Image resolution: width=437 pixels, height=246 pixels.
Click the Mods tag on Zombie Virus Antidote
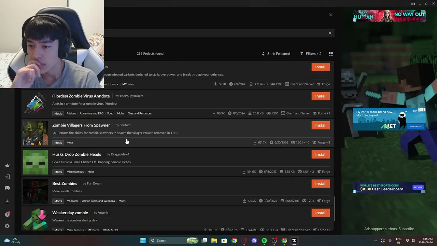coord(58,113)
